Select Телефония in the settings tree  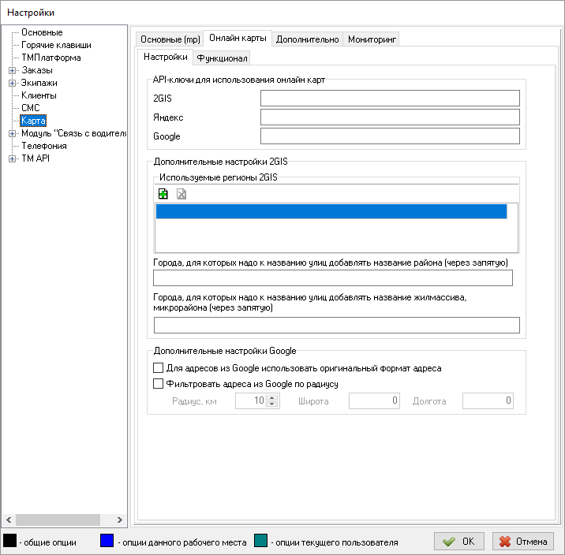pyautogui.click(x=44, y=146)
